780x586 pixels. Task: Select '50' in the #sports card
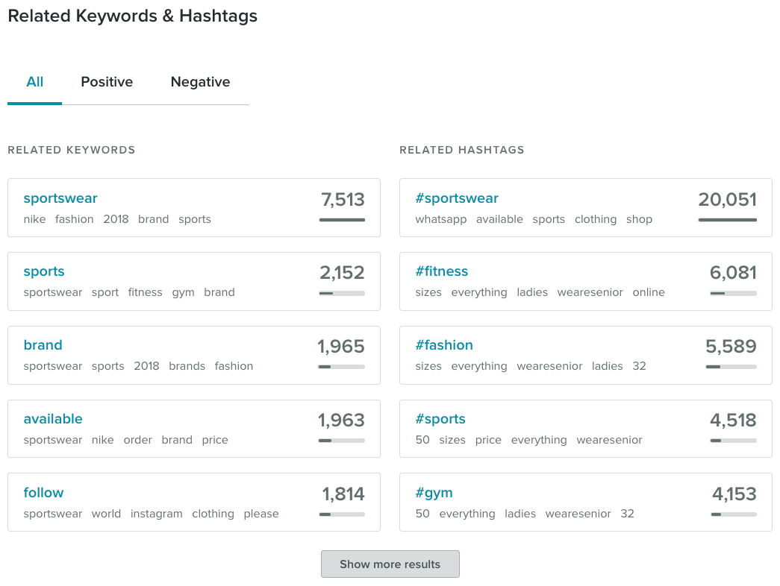click(x=422, y=440)
